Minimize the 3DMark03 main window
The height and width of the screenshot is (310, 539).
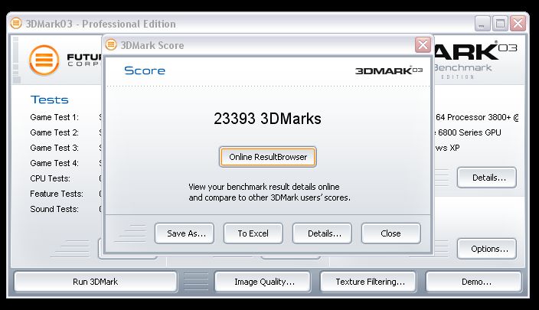pos(482,24)
